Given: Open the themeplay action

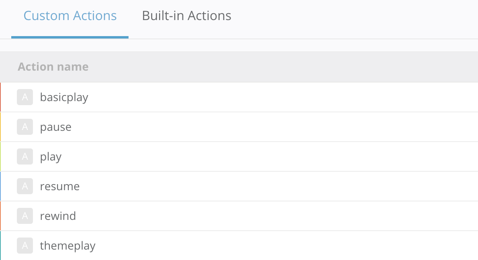Looking at the screenshot, I should [67, 246].
